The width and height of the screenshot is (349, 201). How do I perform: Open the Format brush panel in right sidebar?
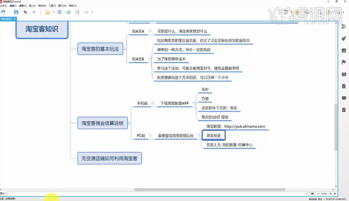click(344, 39)
